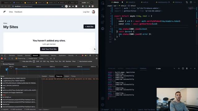198x111 pixels.
Task: Switch to DevTools Elements tab
Action: pos(12,55)
